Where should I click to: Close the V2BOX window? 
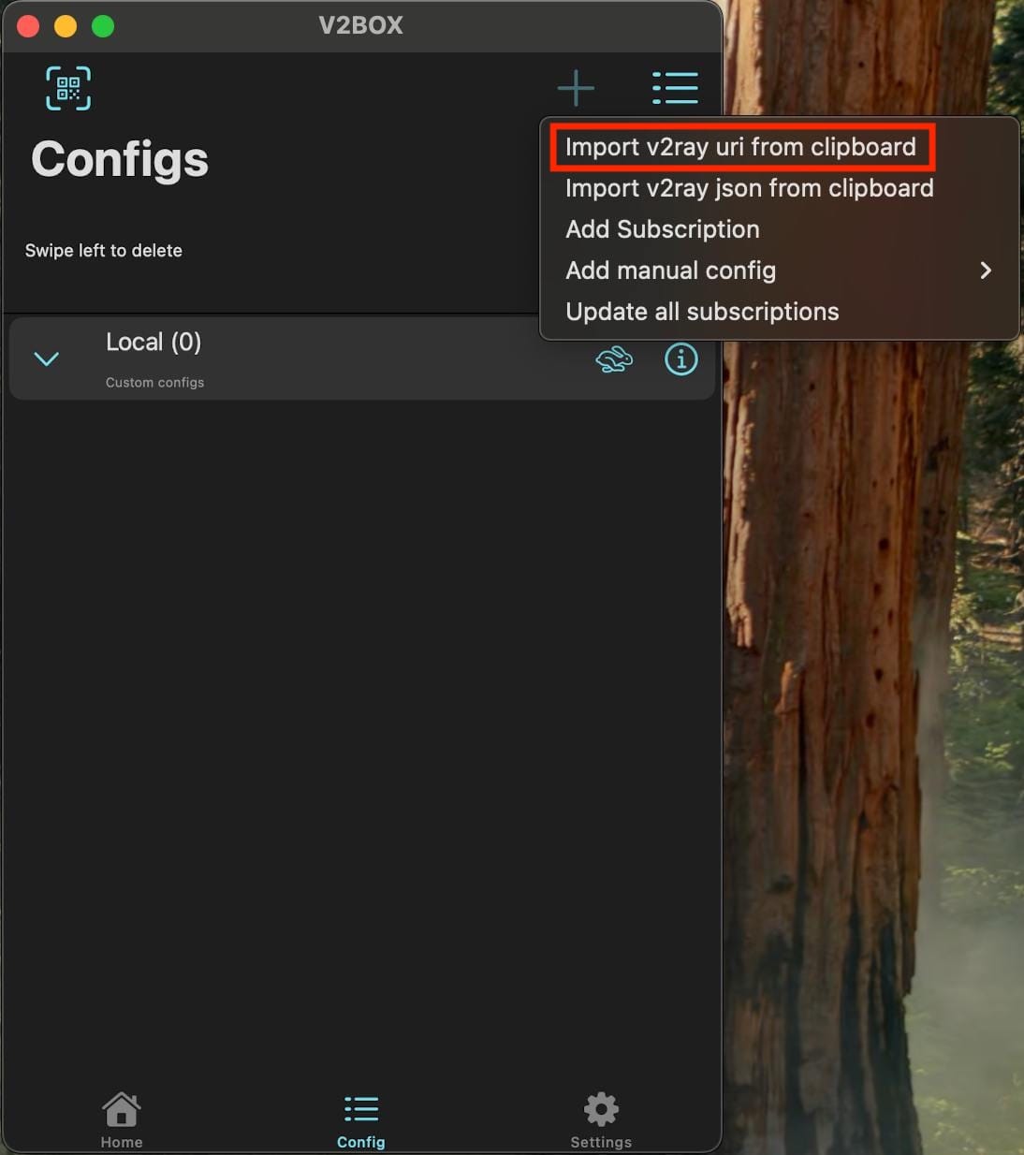(x=28, y=26)
